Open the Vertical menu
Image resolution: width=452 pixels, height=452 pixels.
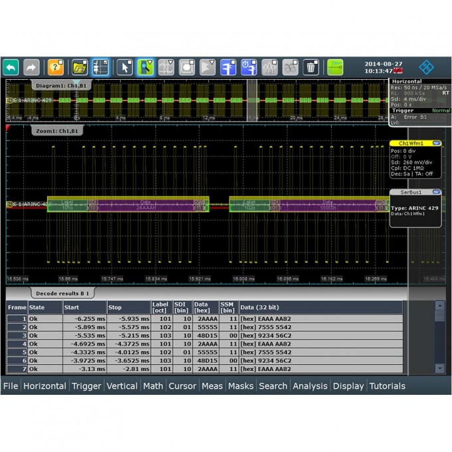(122, 386)
